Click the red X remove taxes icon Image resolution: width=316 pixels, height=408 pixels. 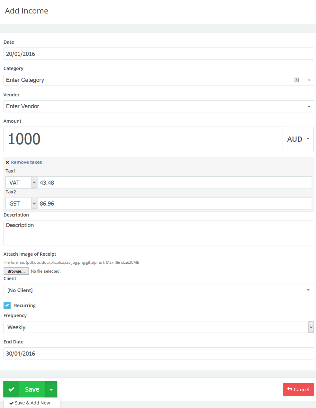tap(7, 163)
